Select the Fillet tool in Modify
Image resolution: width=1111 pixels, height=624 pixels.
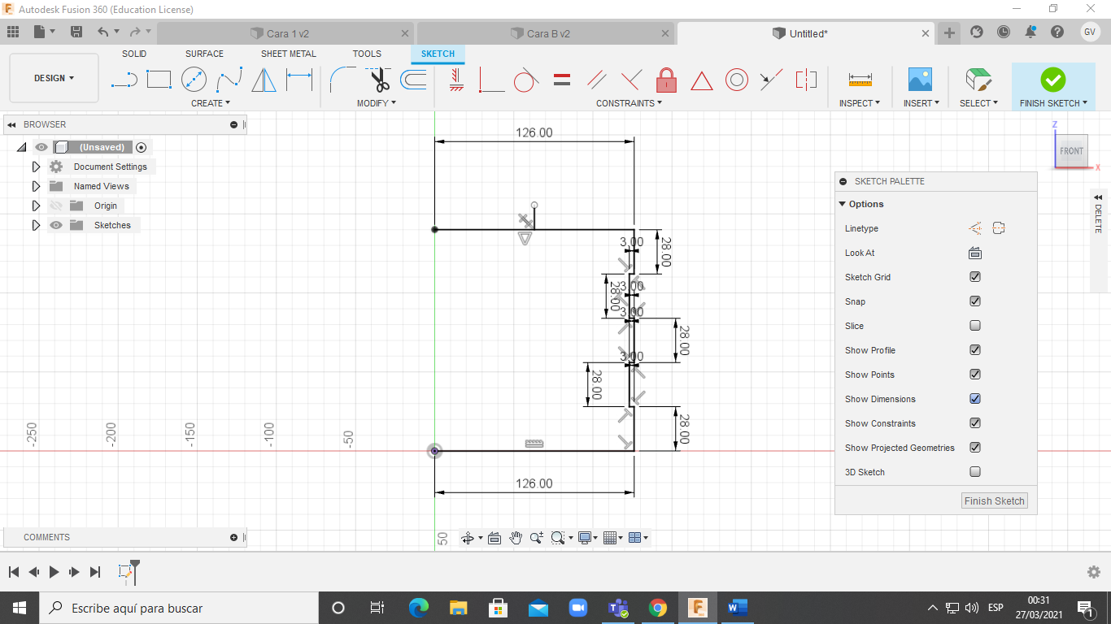[342, 80]
